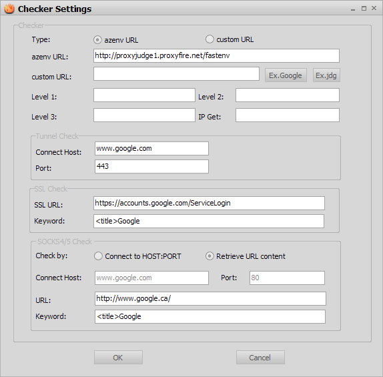Click into the Level 2 field

pos(288,95)
